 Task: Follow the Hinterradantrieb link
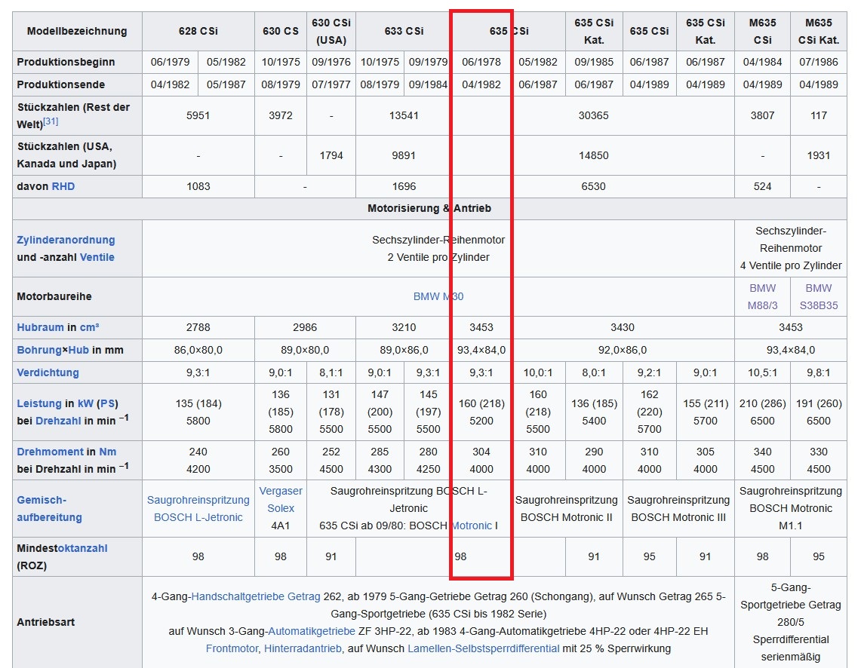pyautogui.click(x=303, y=648)
